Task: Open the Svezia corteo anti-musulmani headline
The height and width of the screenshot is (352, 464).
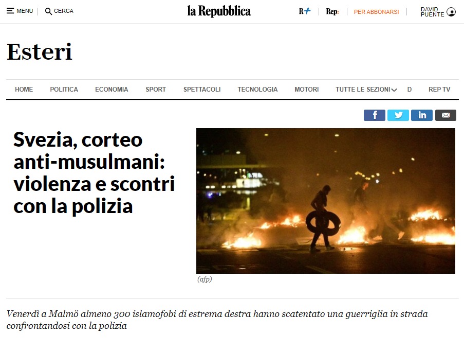Action: pos(94,173)
